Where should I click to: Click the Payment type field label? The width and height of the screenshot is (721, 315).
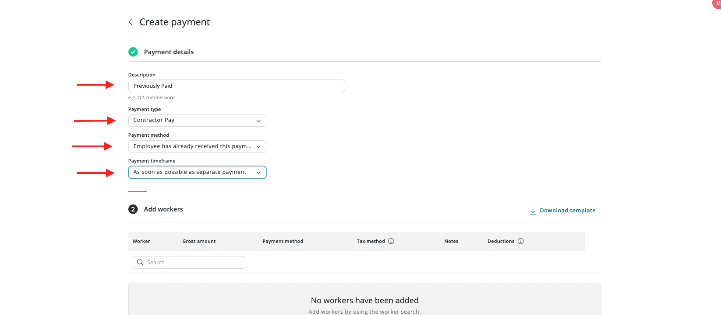click(x=145, y=109)
